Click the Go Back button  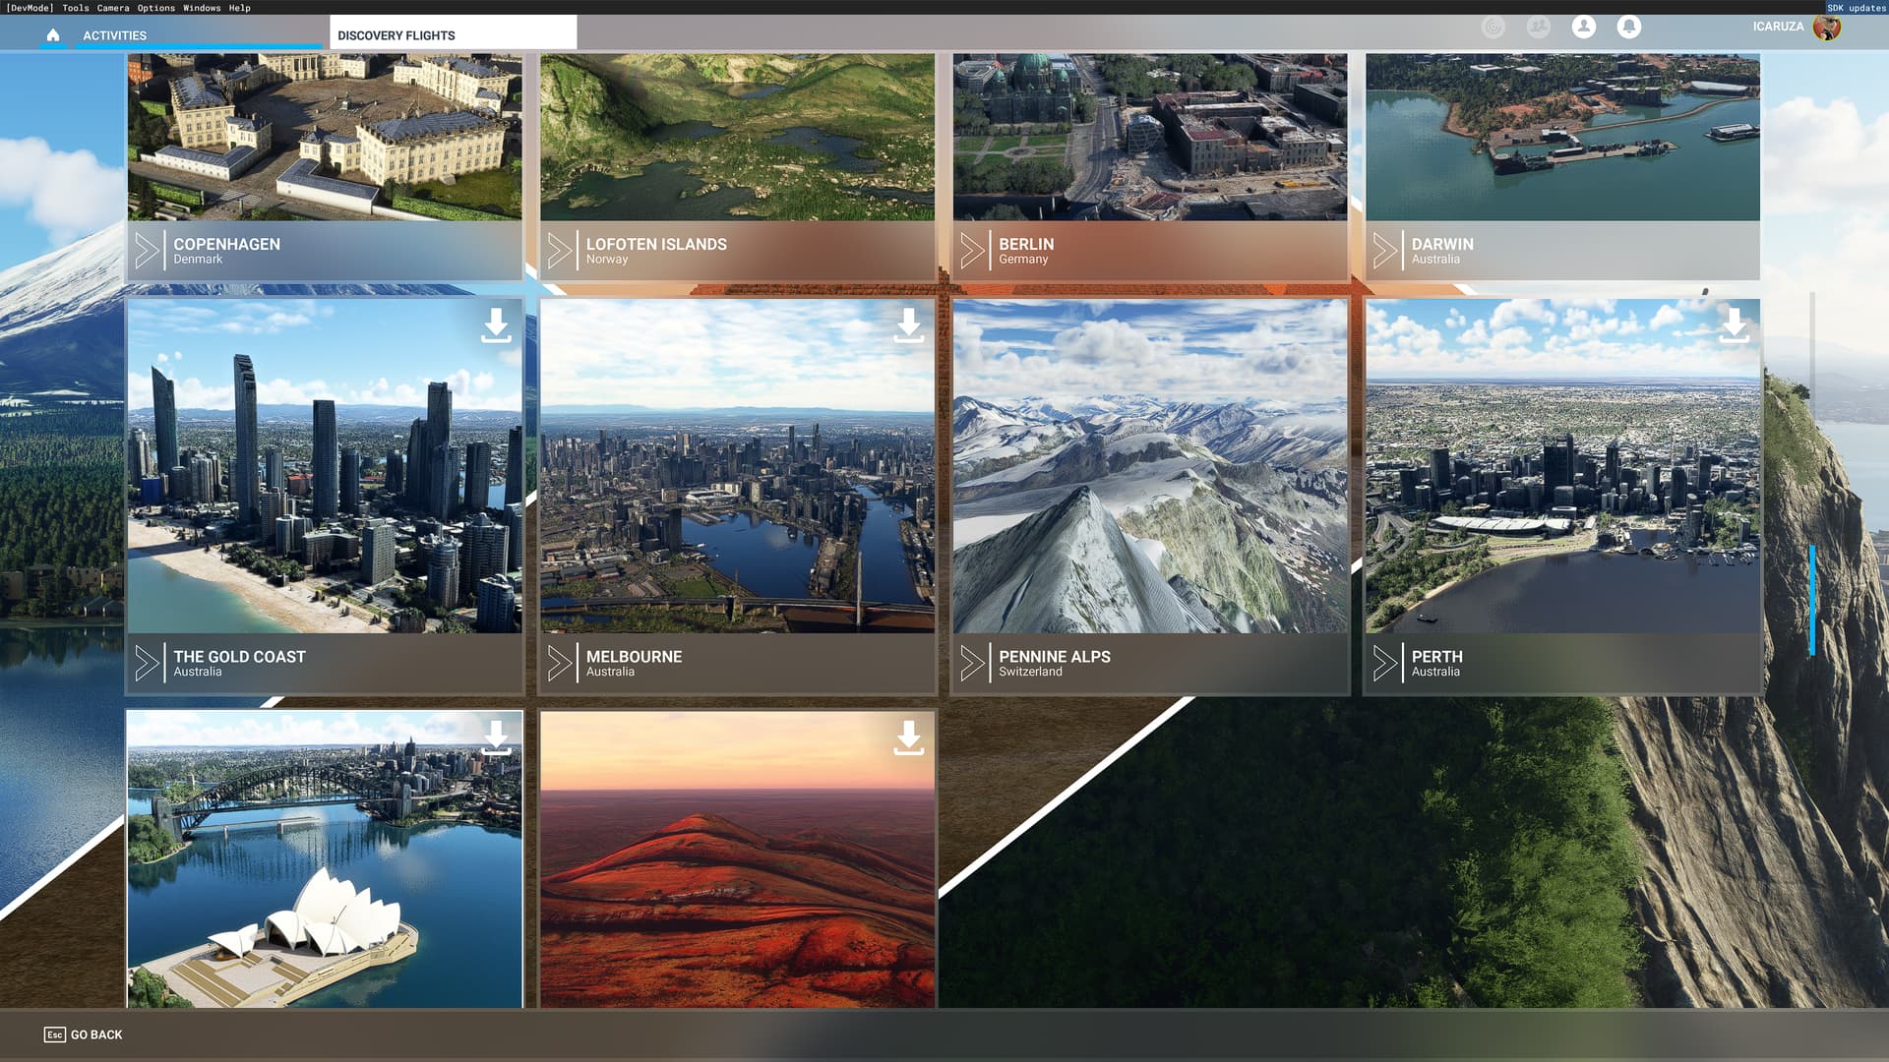tap(84, 1034)
